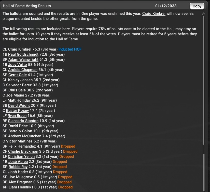Screen dimensions: 210x192
Task: Open Joe Mauer player link
Action: click(15, 95)
